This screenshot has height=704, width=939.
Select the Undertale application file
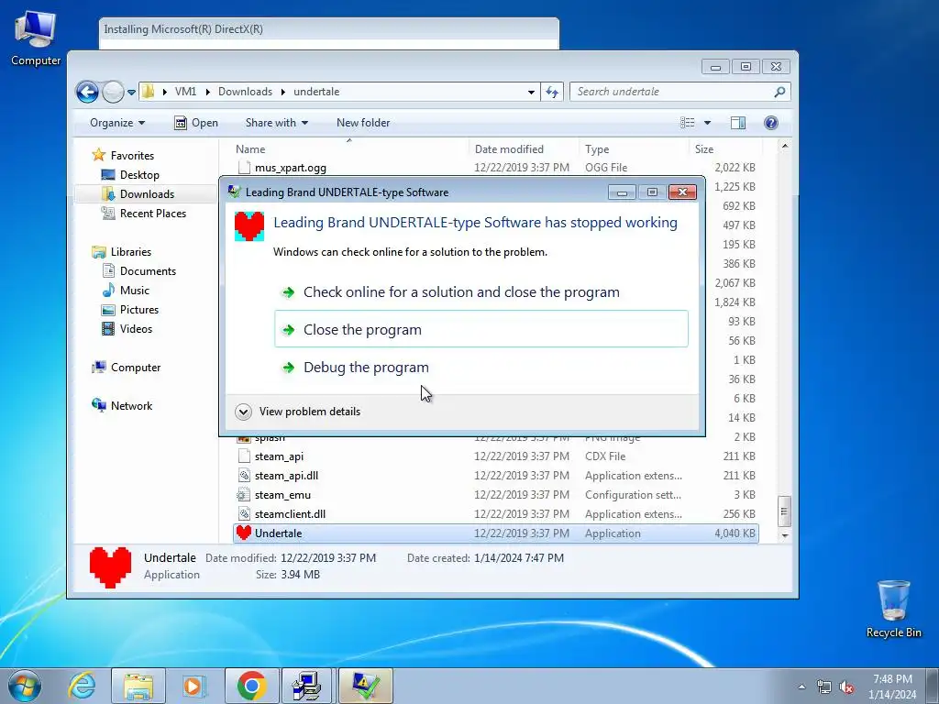(x=496, y=533)
